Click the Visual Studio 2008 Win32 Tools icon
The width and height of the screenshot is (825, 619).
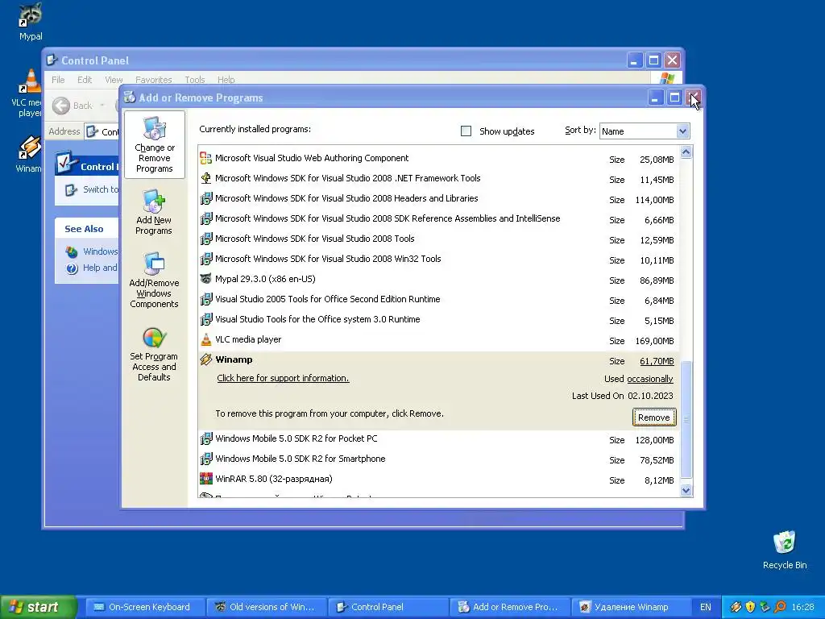(205, 259)
